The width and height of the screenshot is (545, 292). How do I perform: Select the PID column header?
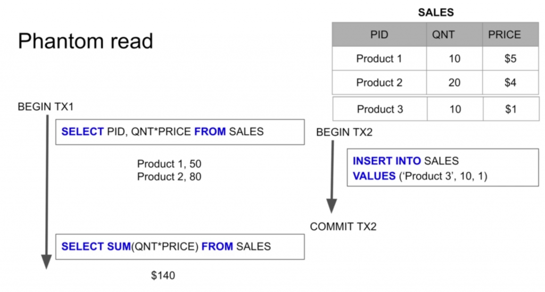tap(379, 35)
